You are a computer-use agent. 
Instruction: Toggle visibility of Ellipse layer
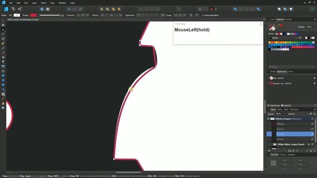point(313,124)
